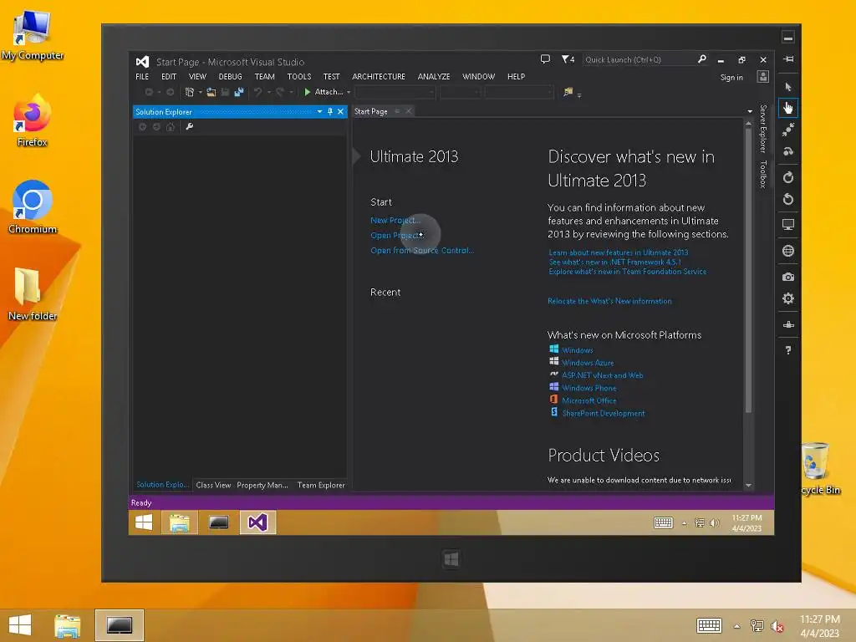Image resolution: width=856 pixels, height=642 pixels.
Task: Show hidden icons arrow in inner taskbar tray
Action: 684,523
